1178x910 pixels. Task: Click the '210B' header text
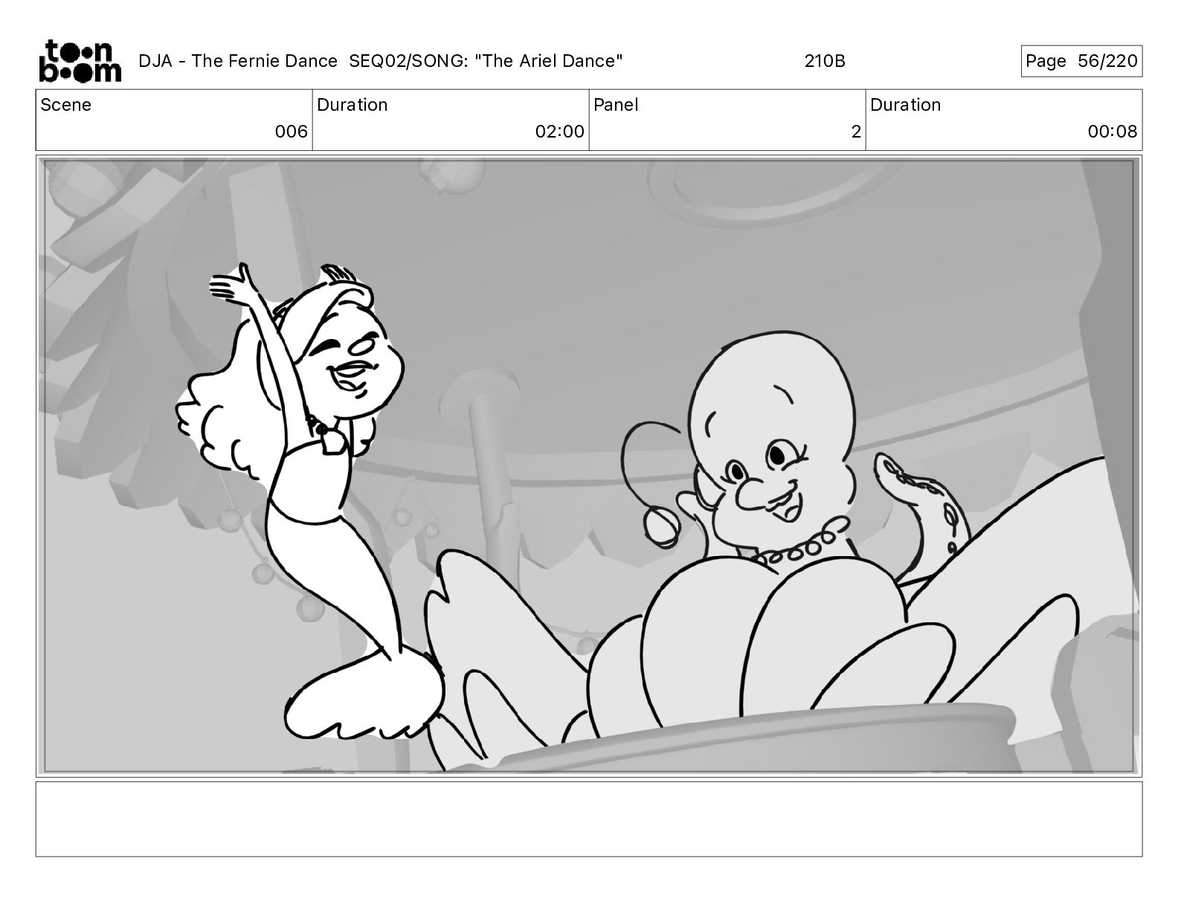click(x=825, y=61)
